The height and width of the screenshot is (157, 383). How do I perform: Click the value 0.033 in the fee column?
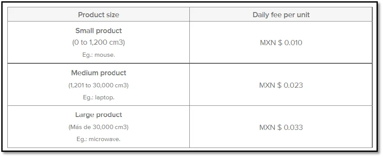tap(293, 127)
